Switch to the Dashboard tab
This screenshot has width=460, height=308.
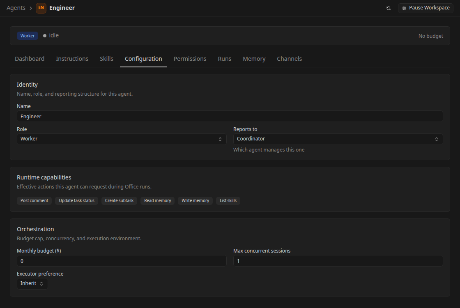click(30, 59)
